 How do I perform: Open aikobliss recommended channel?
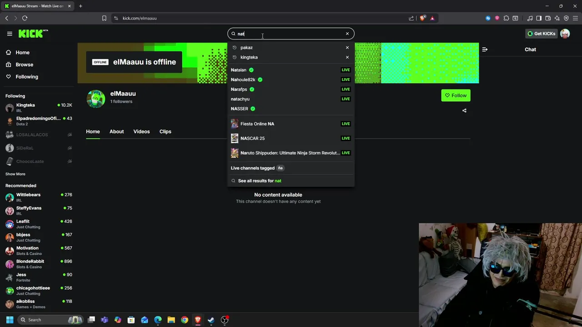click(x=39, y=304)
